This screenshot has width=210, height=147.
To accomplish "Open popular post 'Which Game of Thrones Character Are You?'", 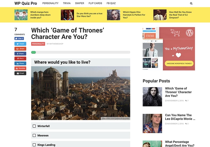I will (x=178, y=92).
